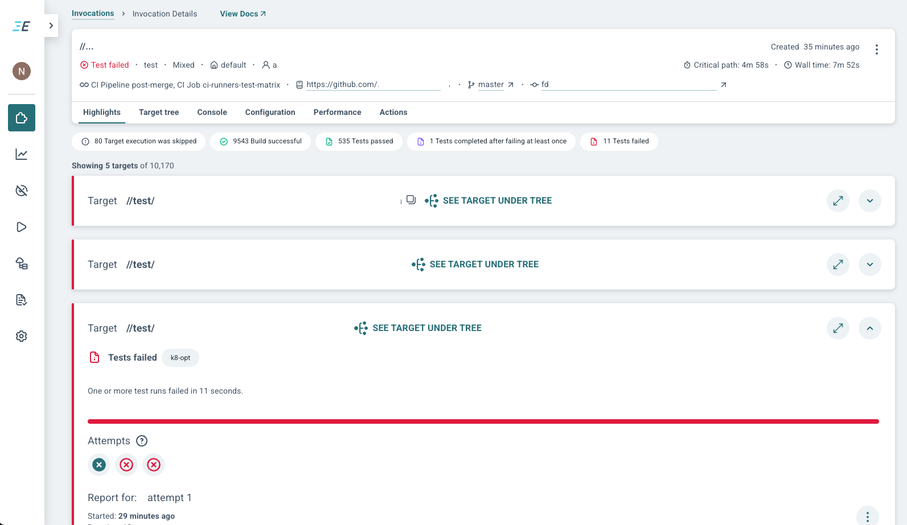Toggle '9543 Build successful' filter chip
The width and height of the screenshot is (907, 525).
coord(261,141)
